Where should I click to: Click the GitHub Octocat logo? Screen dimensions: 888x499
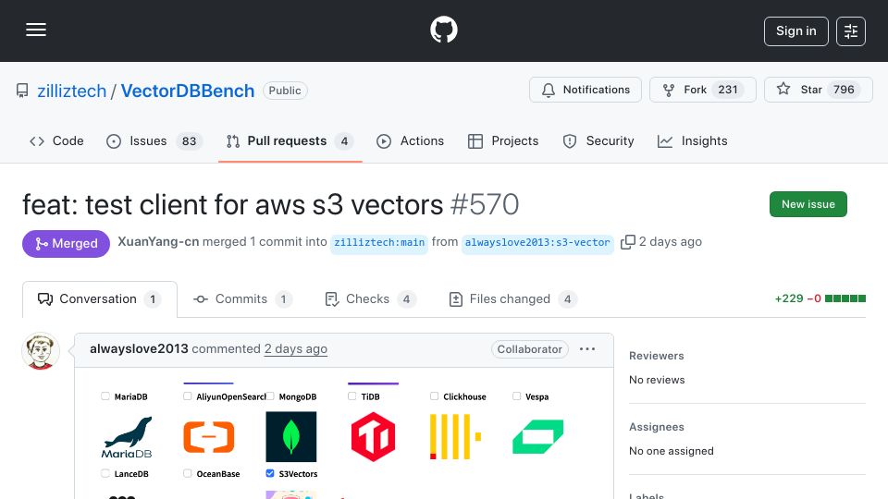443,30
